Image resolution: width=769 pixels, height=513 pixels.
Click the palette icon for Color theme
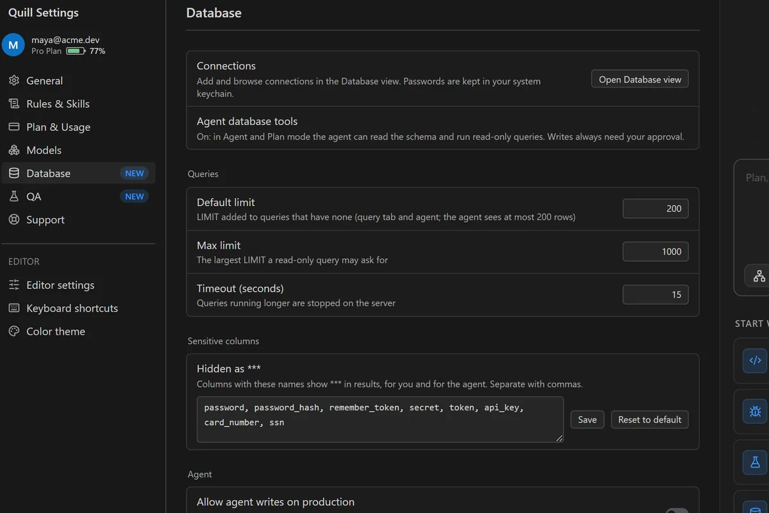point(14,332)
